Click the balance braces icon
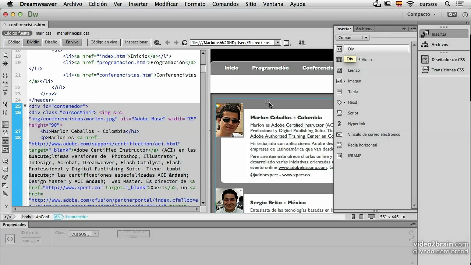The width and height of the screenshot is (471, 265). (5, 112)
